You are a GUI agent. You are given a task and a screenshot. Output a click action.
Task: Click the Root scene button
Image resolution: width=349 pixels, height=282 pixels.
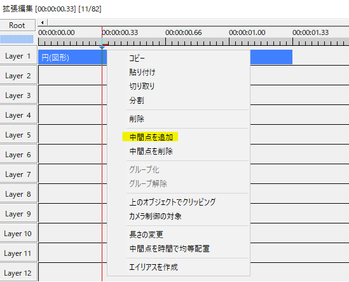click(x=18, y=25)
